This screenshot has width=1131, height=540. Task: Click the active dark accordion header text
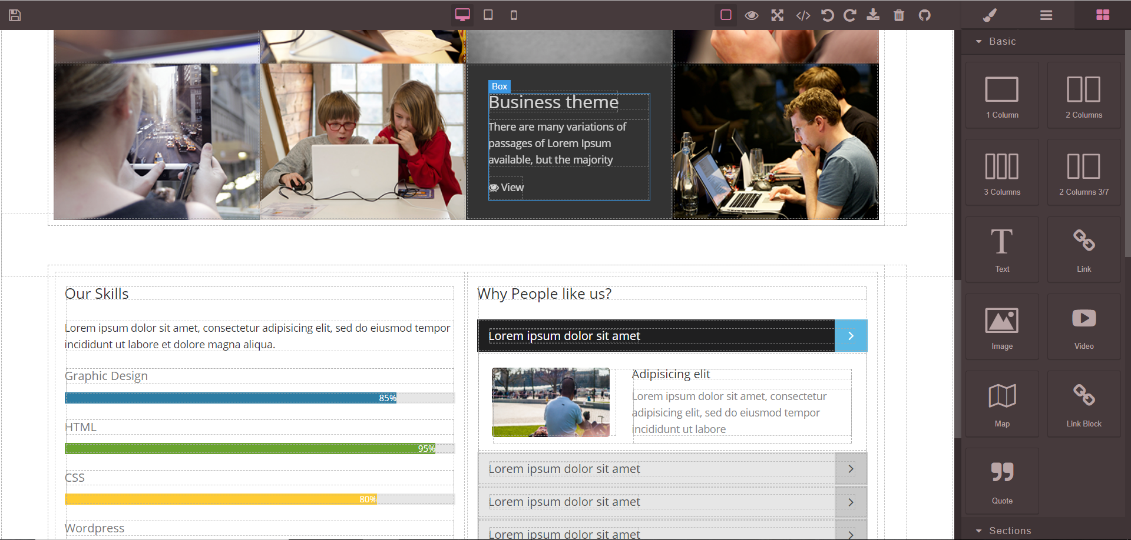click(x=564, y=336)
